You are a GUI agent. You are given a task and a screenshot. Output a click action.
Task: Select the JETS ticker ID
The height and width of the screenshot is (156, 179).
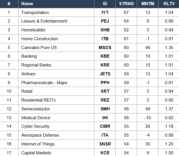[x=105, y=74]
